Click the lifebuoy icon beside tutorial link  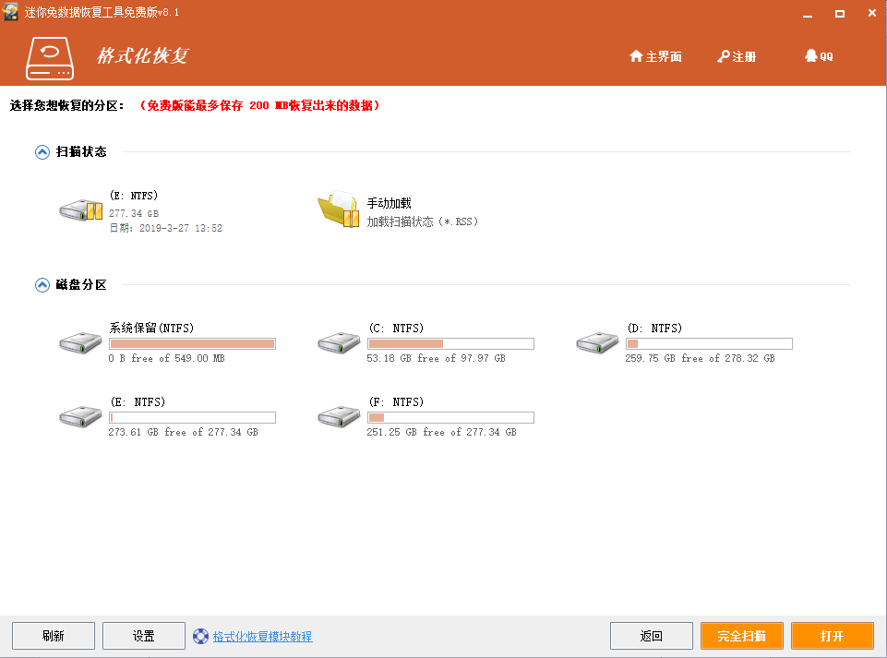pos(201,636)
